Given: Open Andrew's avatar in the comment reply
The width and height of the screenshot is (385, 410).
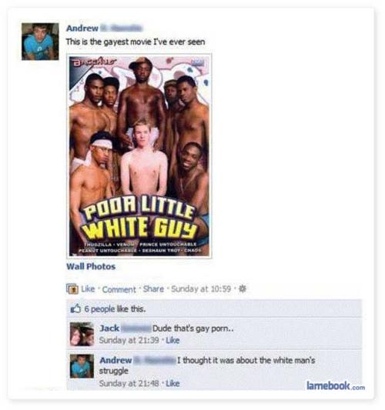Looking at the screenshot, I should point(82,366).
